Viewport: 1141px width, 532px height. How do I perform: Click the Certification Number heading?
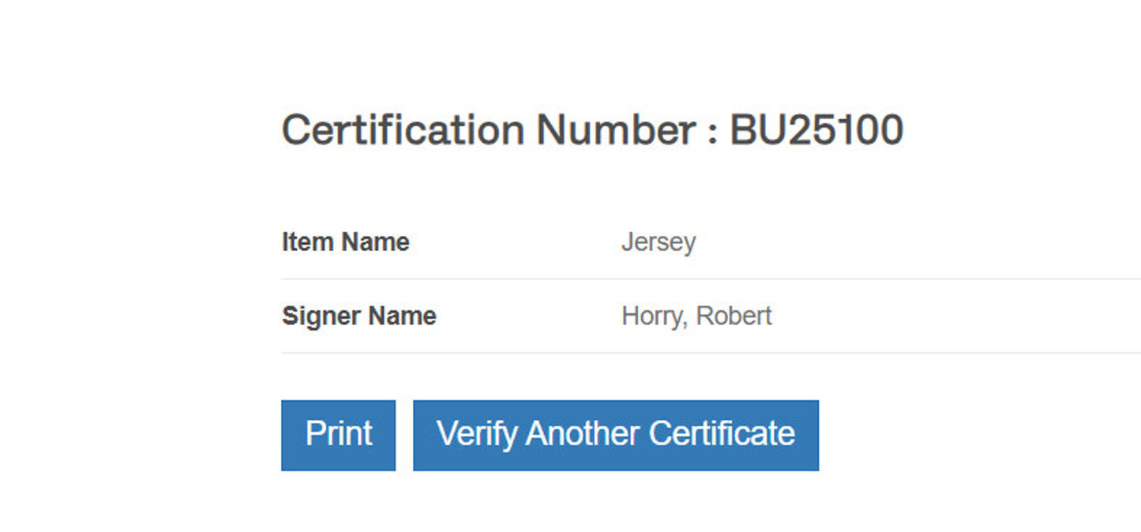point(592,130)
